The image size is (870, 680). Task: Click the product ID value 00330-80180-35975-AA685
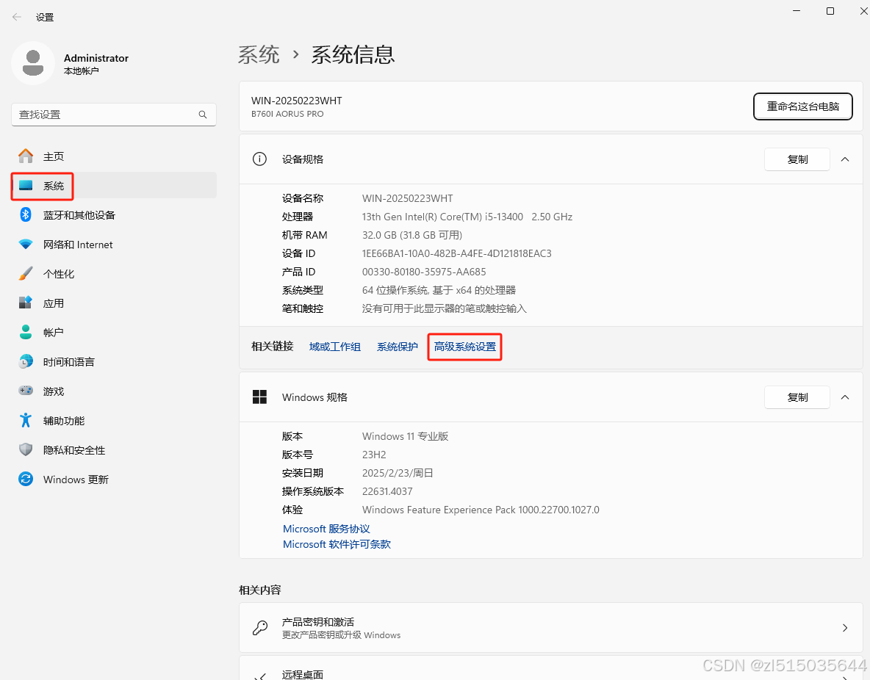tap(424, 272)
